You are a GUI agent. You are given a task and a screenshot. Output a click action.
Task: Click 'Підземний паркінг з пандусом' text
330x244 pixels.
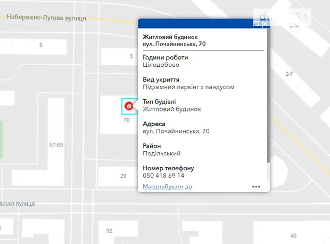coord(188,87)
